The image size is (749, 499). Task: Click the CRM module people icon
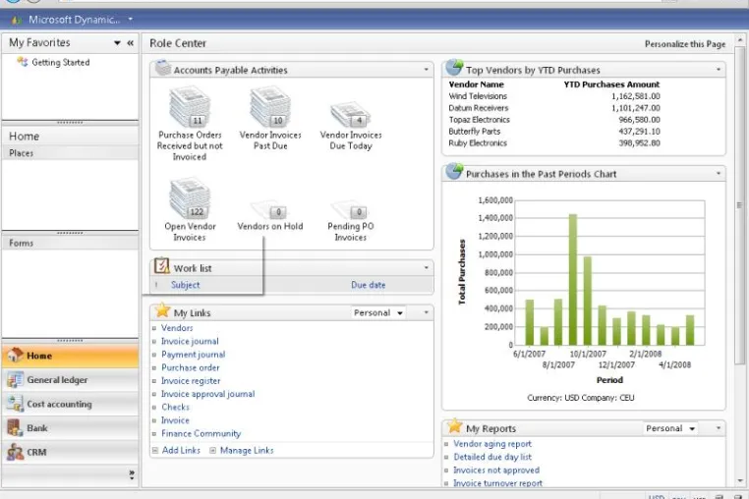(15, 452)
